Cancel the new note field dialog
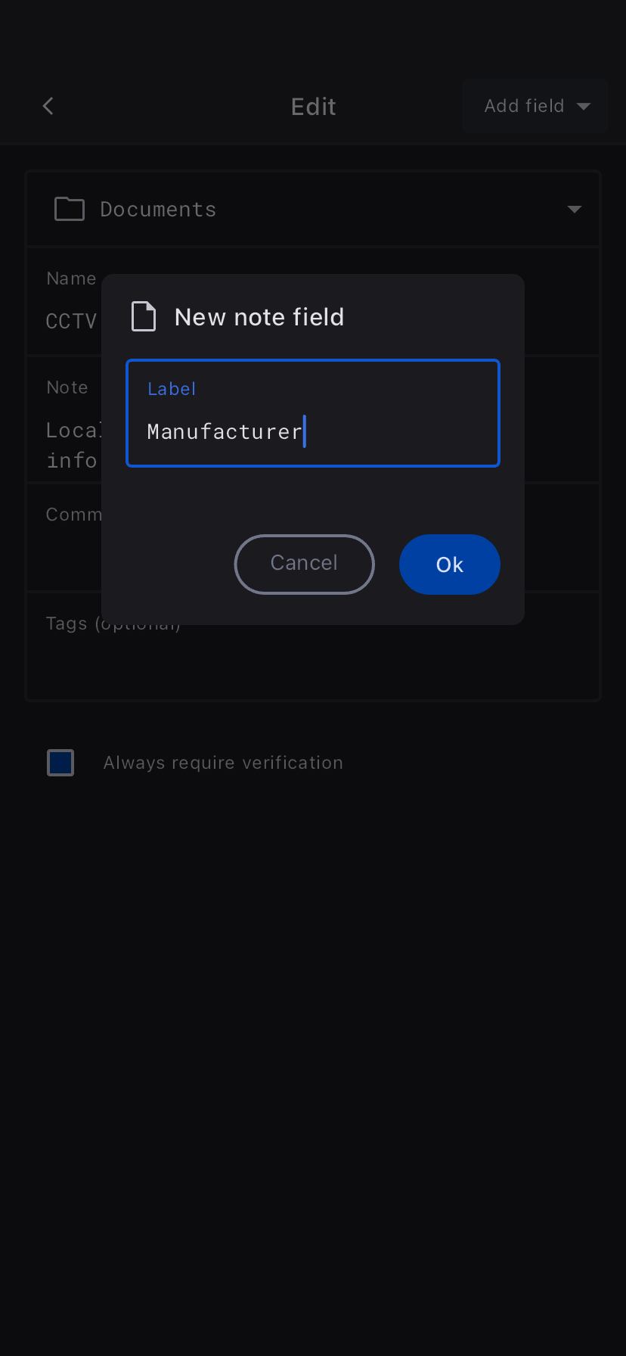Viewport: 626px width, 1356px height. [x=304, y=564]
